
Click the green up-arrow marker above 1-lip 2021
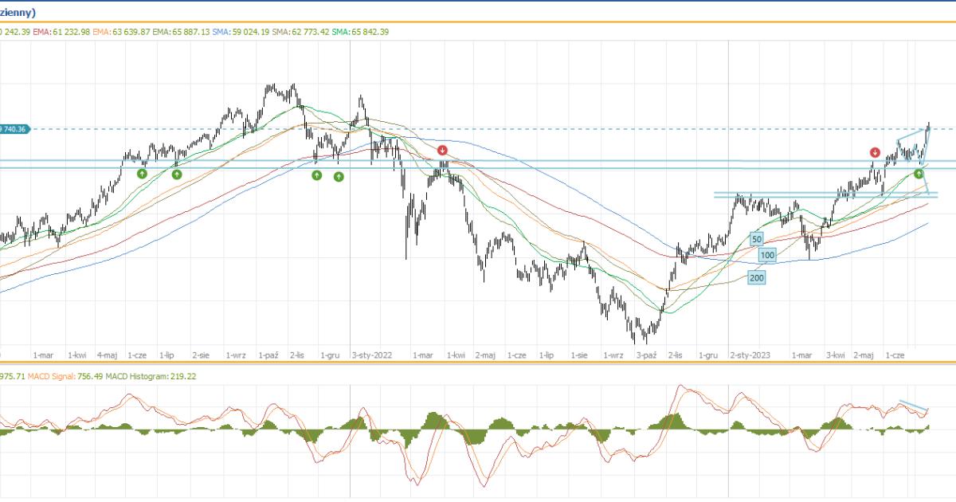[177, 174]
